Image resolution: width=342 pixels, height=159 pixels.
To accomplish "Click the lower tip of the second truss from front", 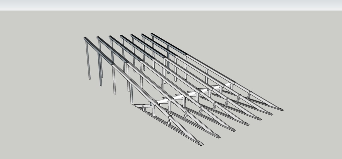I will pyautogui.click(x=218, y=136).
